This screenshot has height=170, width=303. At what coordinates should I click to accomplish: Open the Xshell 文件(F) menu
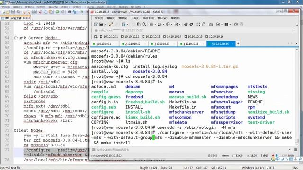coord(98,18)
